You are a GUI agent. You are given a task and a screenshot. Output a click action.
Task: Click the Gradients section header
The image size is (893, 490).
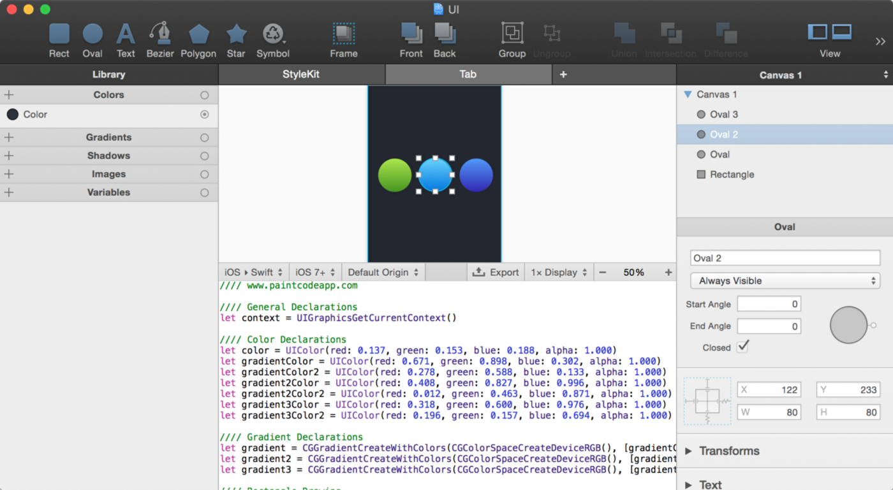[x=108, y=138]
